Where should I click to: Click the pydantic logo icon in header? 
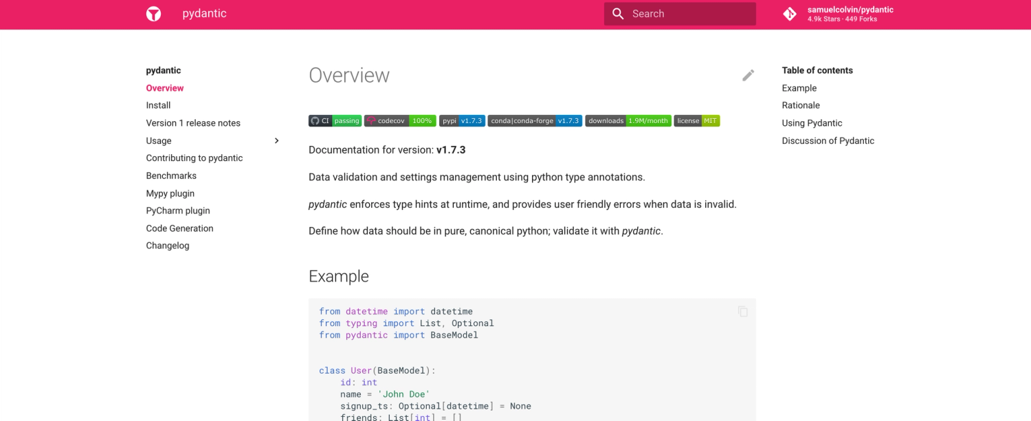click(154, 14)
